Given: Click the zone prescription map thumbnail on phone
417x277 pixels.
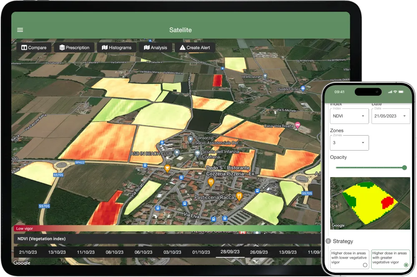Looking at the screenshot, I should pyautogui.click(x=370, y=203).
